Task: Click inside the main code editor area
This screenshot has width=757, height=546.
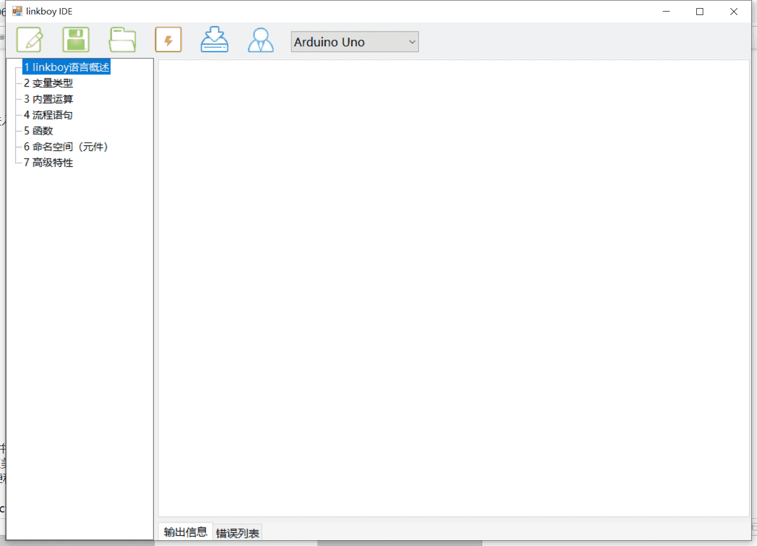Action: point(454,288)
